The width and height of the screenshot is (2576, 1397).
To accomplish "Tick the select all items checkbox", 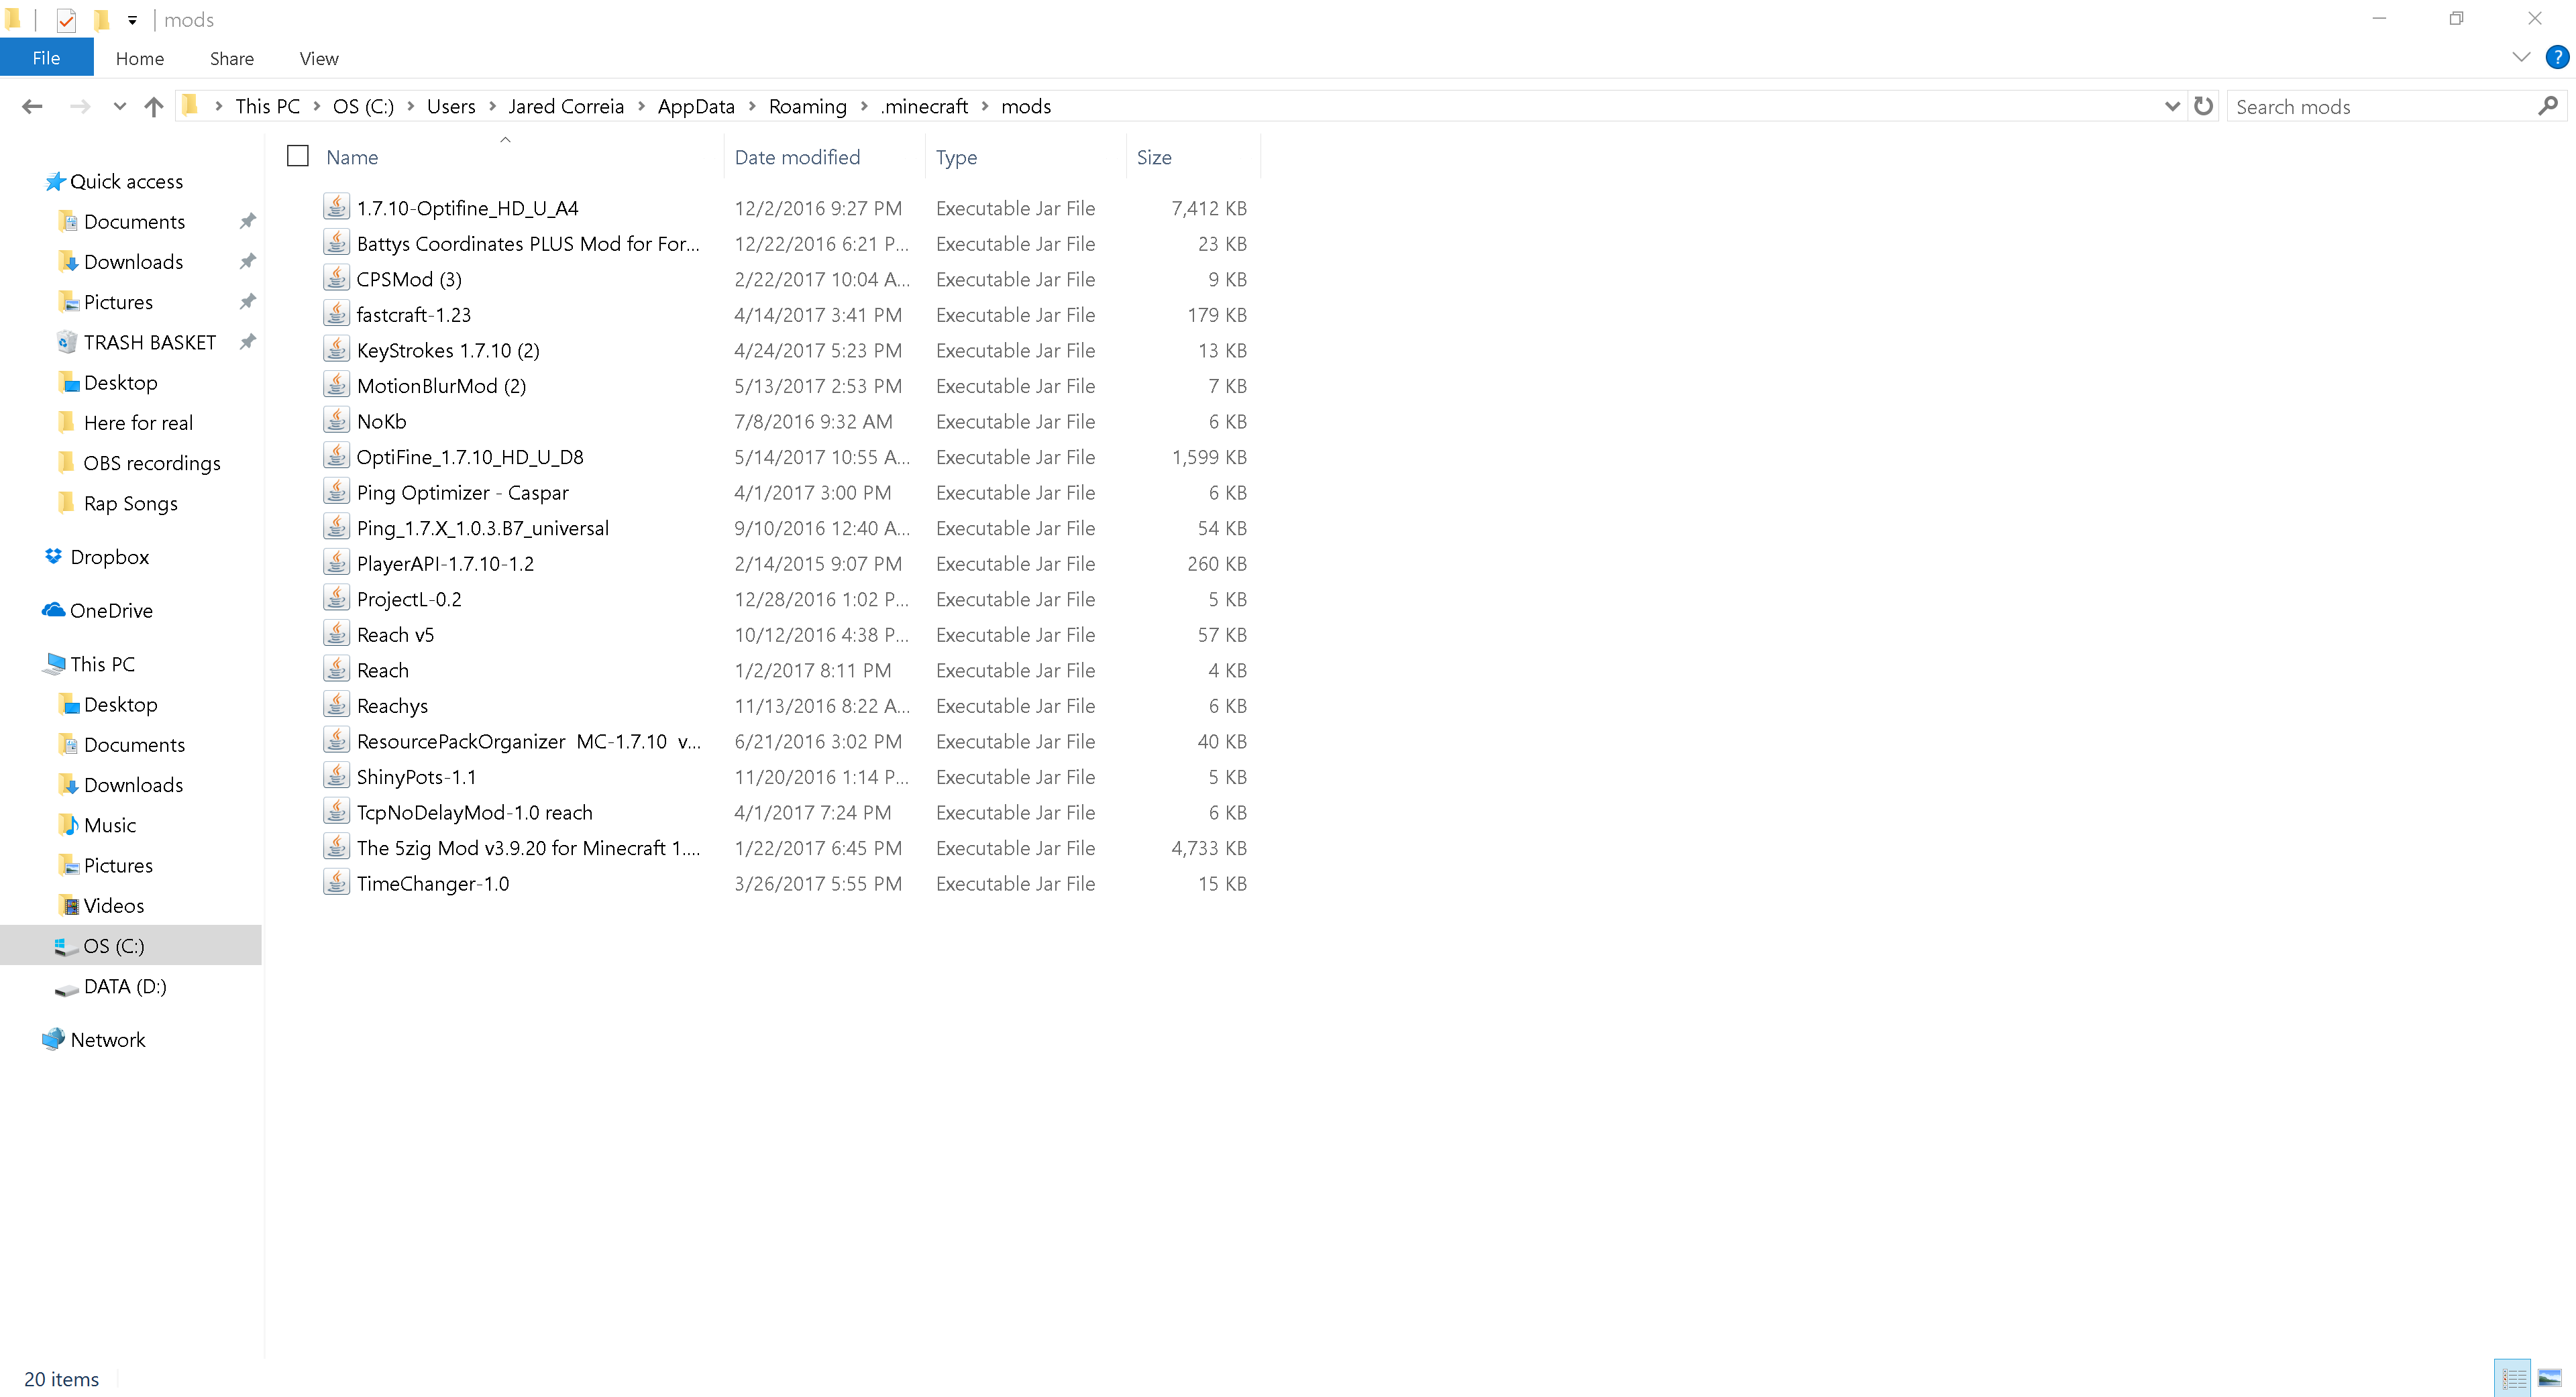I will tap(298, 156).
